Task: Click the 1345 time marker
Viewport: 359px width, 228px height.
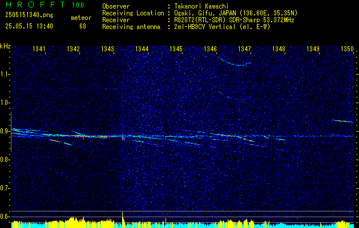Action: coord(176,48)
